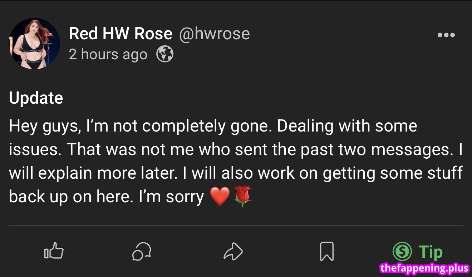Click the green dollar tip icon
The width and height of the screenshot is (472, 277).
pos(402,251)
